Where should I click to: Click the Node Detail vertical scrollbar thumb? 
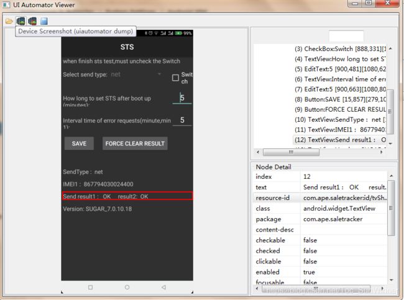point(391,208)
